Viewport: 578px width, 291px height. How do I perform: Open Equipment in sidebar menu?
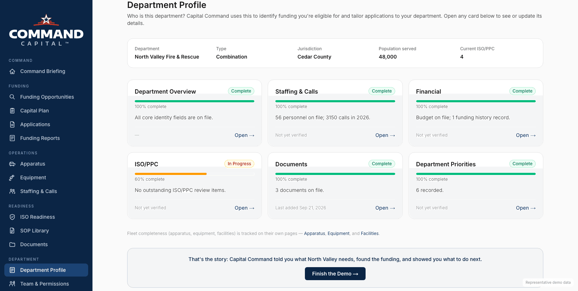[46, 177]
